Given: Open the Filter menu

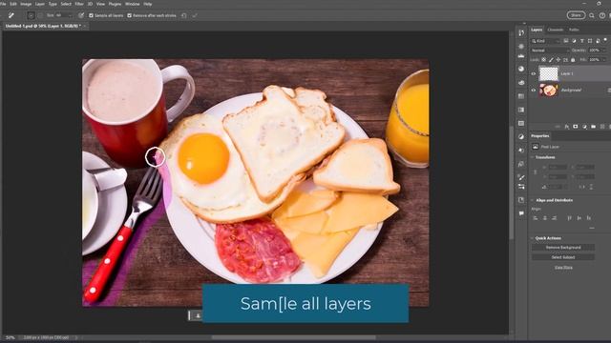Looking at the screenshot, I should click(79, 4).
